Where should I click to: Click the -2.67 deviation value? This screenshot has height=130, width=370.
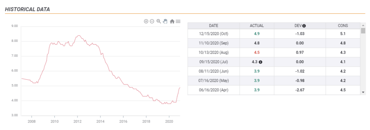(300, 90)
